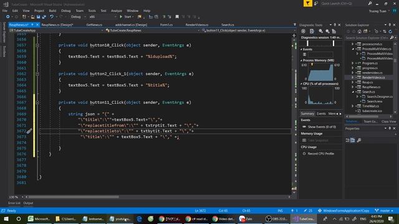Switch to the Events tab in Diagnostic Tools

pyautogui.click(x=321, y=113)
